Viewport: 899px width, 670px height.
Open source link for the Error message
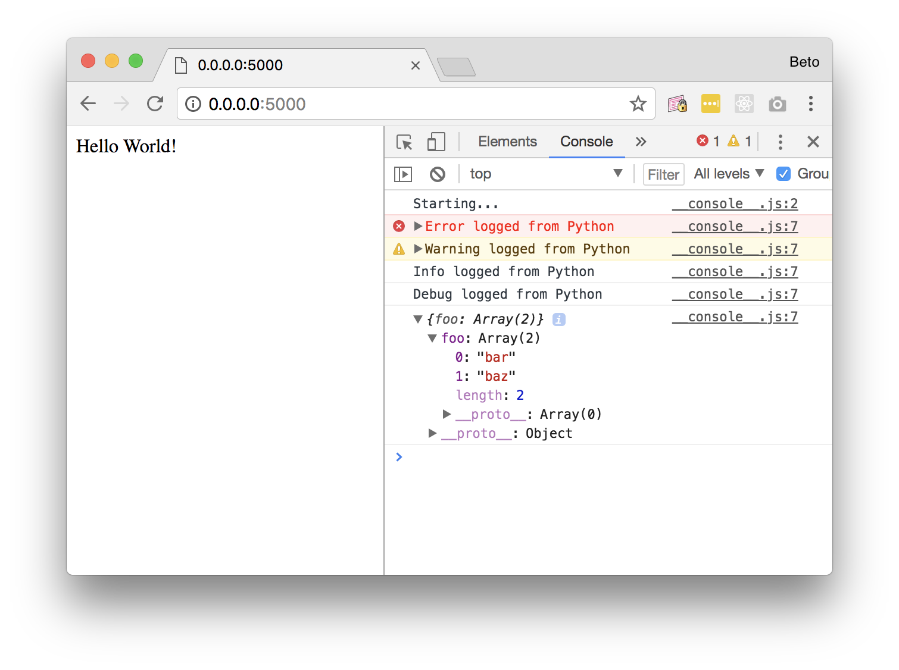pyautogui.click(x=735, y=226)
